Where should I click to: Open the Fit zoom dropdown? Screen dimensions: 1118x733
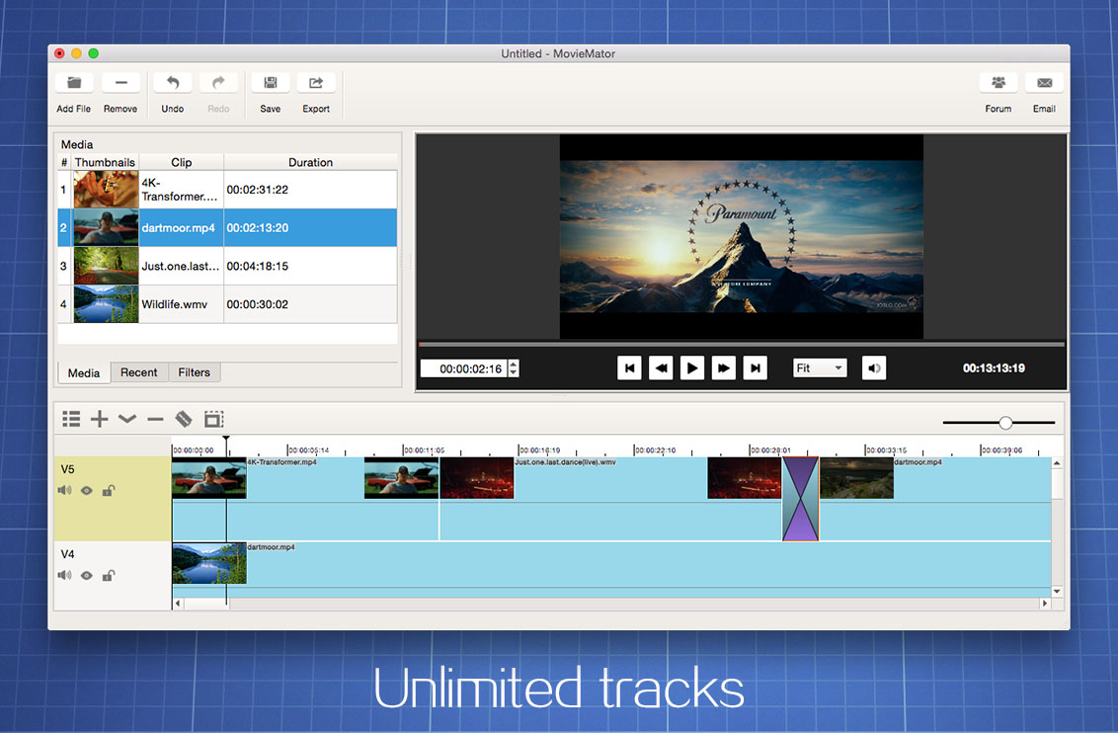click(820, 367)
